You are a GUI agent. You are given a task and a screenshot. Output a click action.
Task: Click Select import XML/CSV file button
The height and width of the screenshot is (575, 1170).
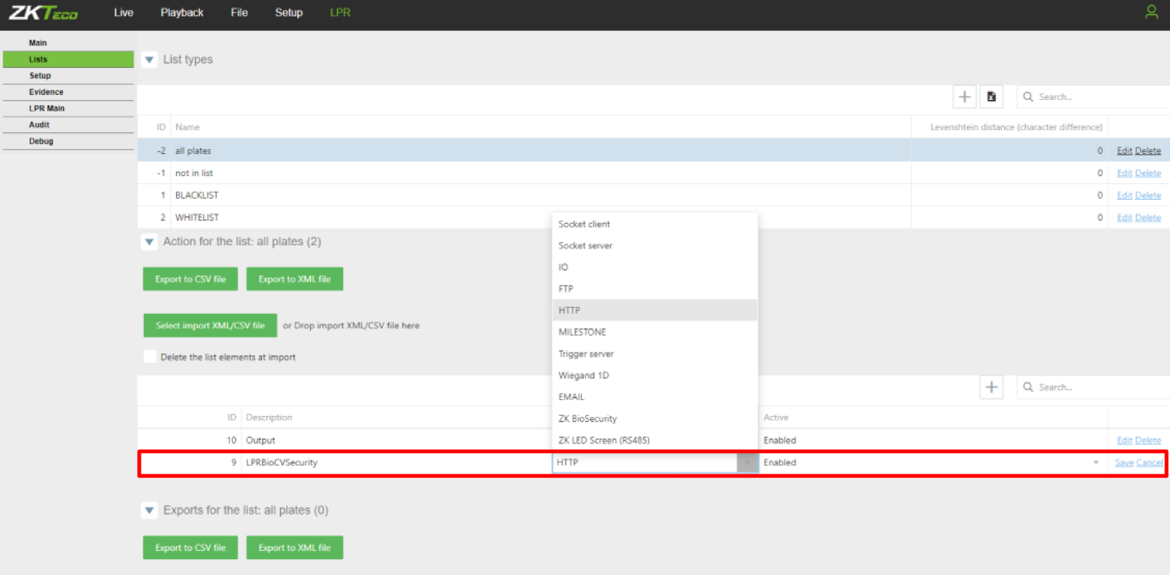pos(210,326)
